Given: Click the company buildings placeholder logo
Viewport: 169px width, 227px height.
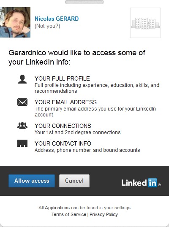Looking at the screenshot, I should tap(145, 23).
